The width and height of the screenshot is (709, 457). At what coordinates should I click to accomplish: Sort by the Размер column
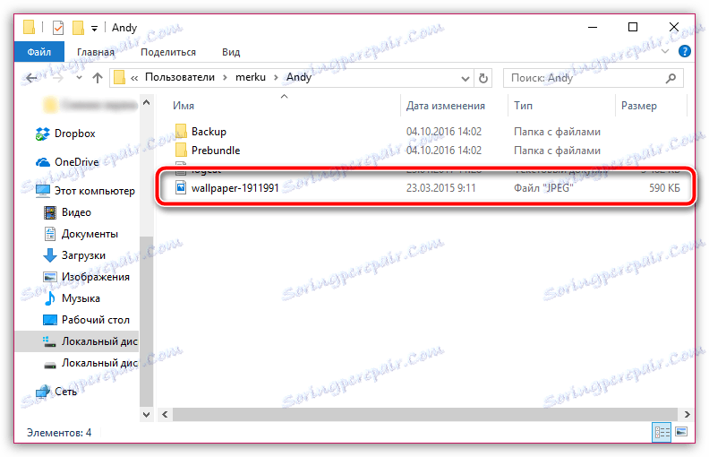pos(638,106)
